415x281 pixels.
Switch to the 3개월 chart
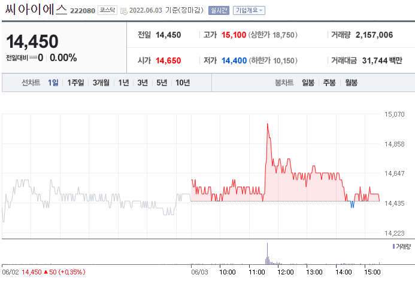pos(101,83)
